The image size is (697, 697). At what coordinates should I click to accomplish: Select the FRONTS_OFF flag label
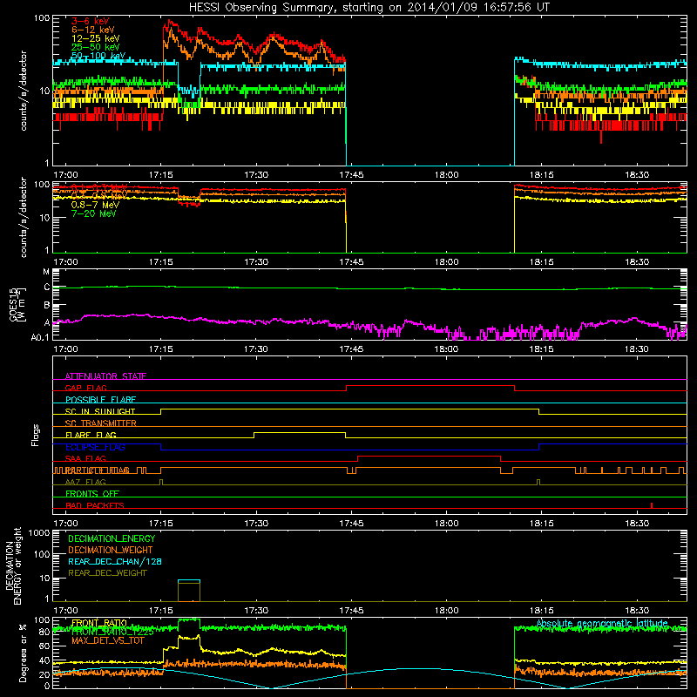pyautogui.click(x=92, y=494)
